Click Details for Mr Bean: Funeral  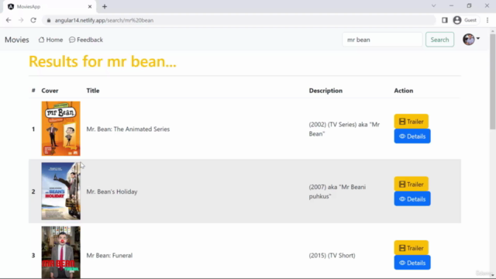412,263
